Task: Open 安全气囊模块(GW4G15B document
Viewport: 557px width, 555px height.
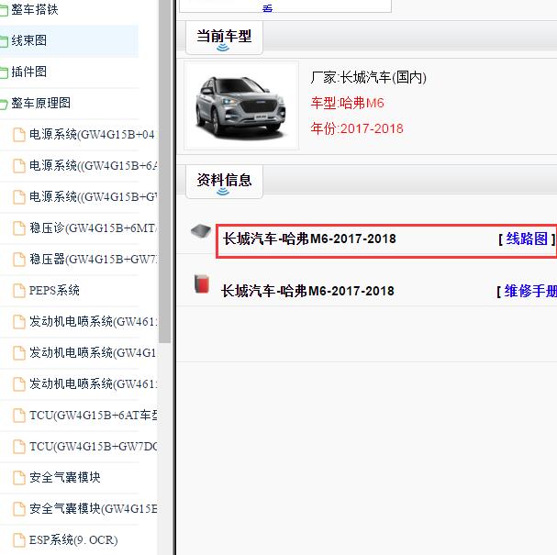Action: click(93, 509)
